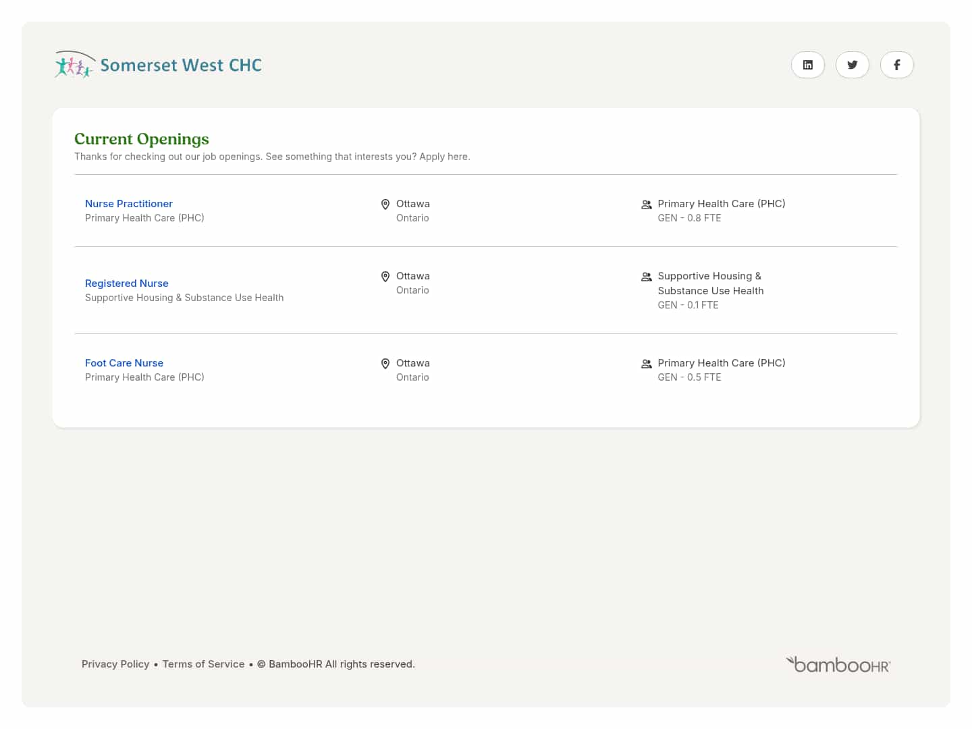Click department icon in Nurse Practitioner row
The image size is (972, 729).
pos(646,205)
